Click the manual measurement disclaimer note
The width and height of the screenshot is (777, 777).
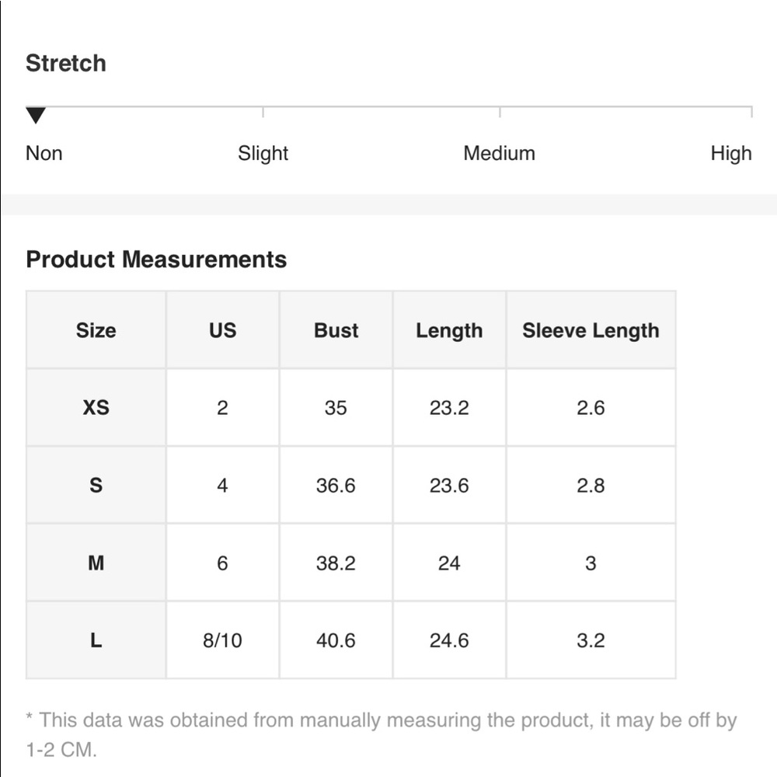coord(381,734)
